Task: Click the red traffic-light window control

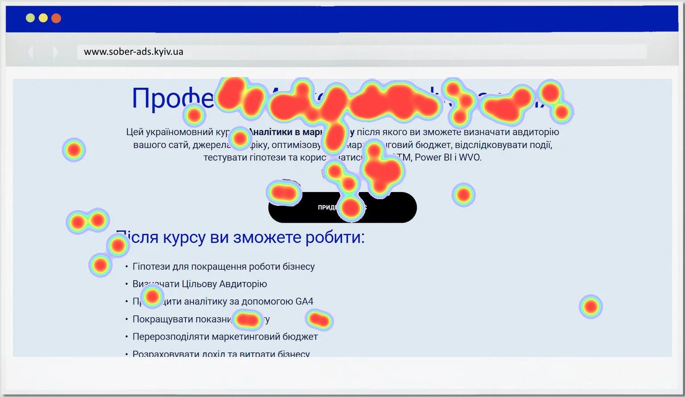Action: pos(57,18)
